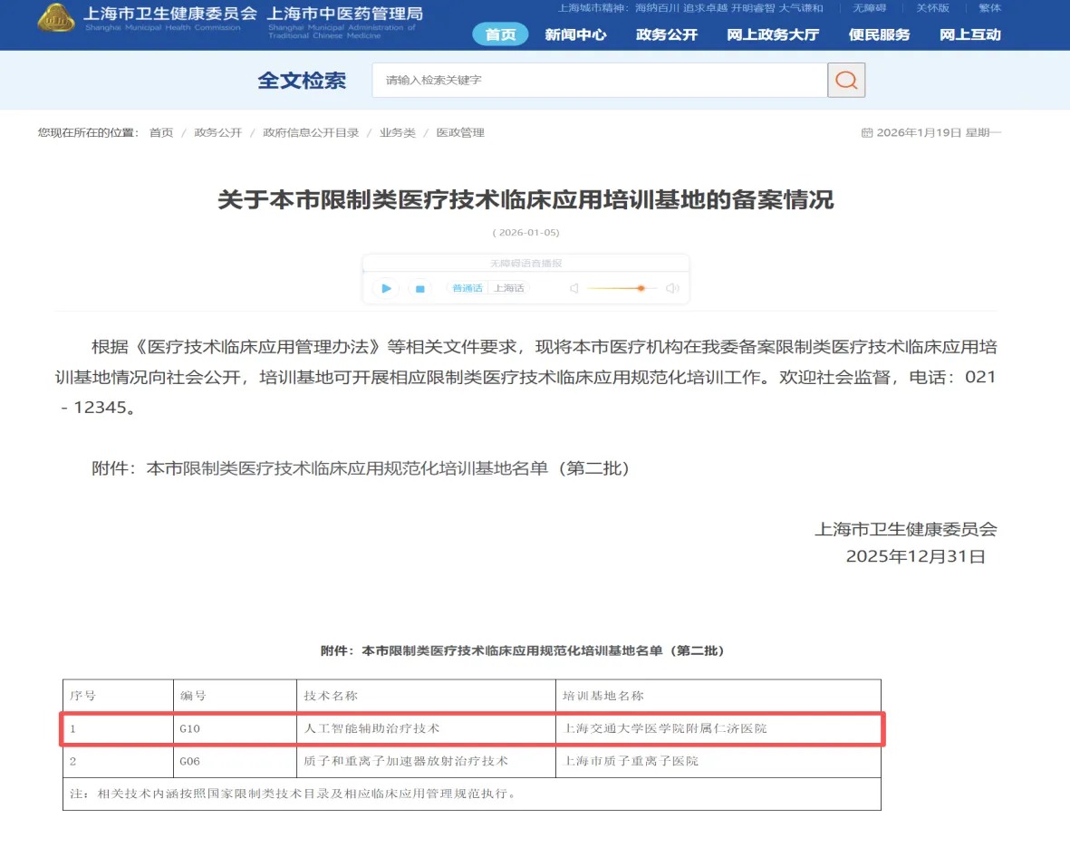This screenshot has width=1070, height=847.
Task: Open the 政务公开 navigation menu
Action: point(667,34)
